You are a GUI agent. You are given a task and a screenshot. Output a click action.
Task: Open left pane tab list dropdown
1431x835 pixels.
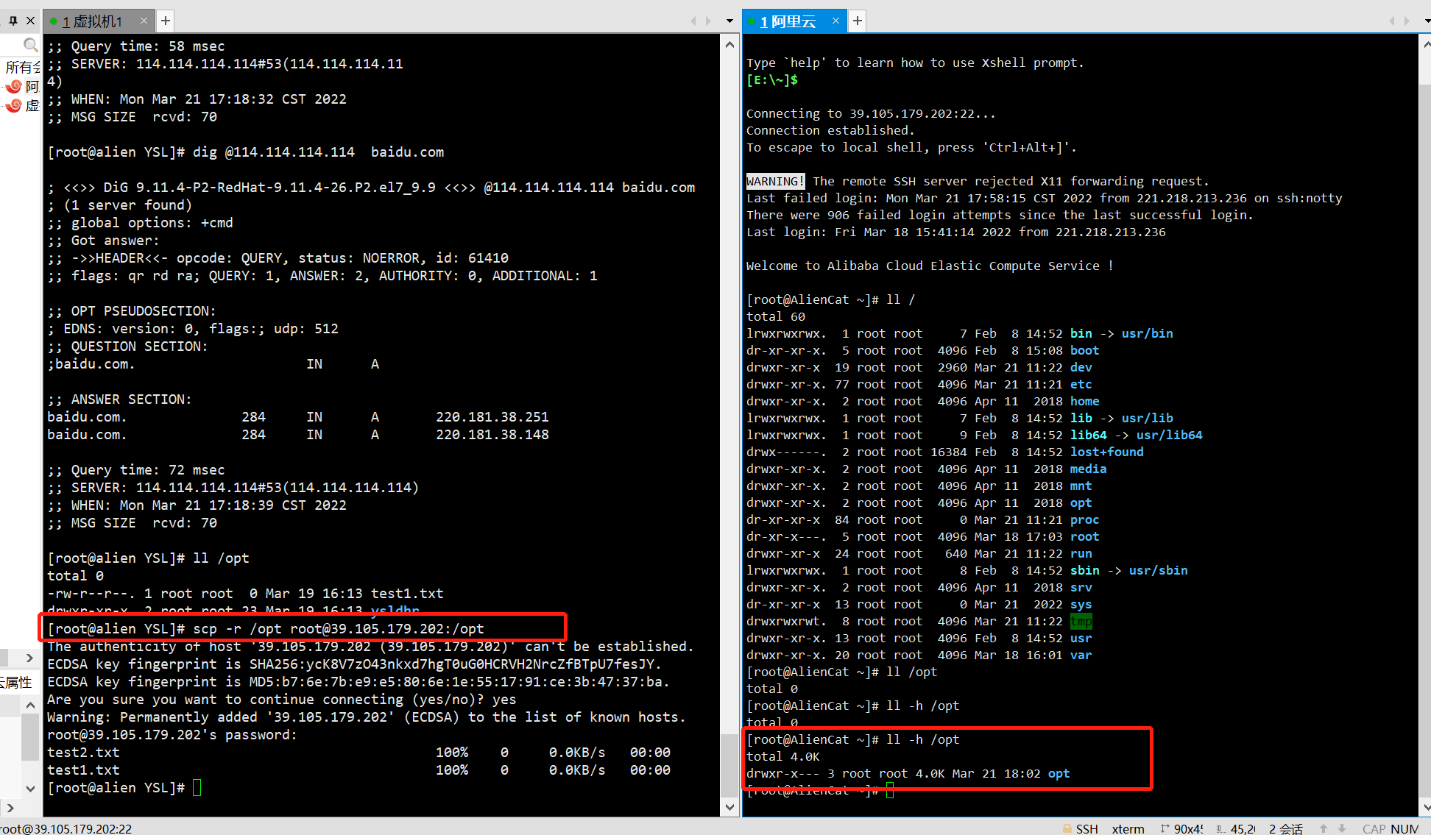pos(729,21)
